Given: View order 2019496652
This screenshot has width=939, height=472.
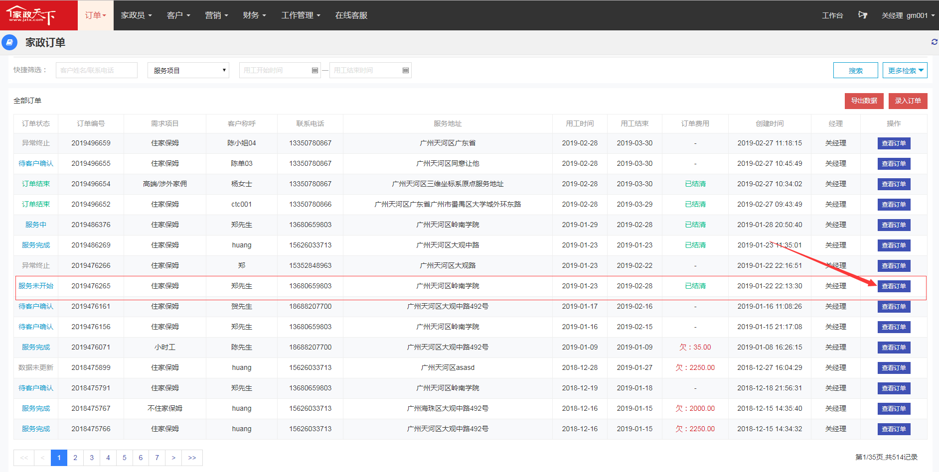Looking at the screenshot, I should click(894, 205).
